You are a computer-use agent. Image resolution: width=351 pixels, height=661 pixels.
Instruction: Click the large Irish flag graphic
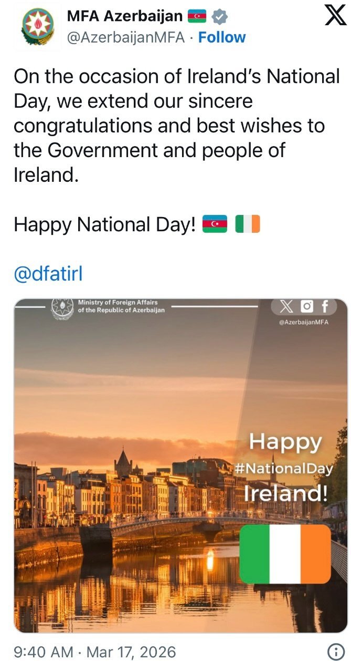tap(285, 554)
